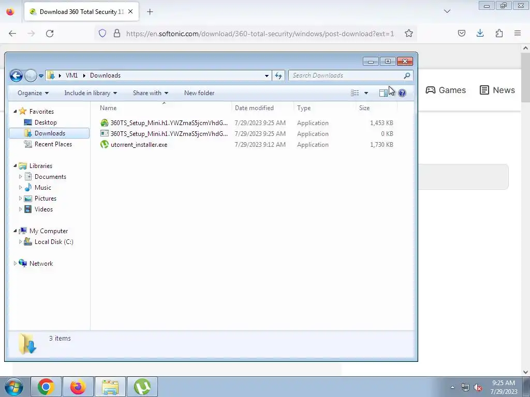Select Downloads in the address breadcrumb

tap(105, 75)
